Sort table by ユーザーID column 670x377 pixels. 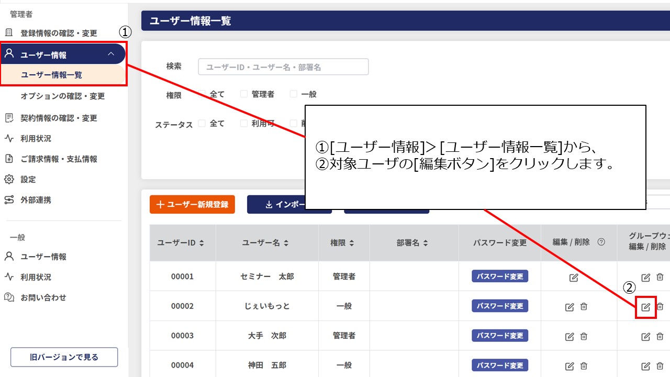coord(181,243)
